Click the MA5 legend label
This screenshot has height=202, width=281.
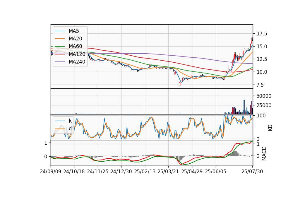coord(74,31)
